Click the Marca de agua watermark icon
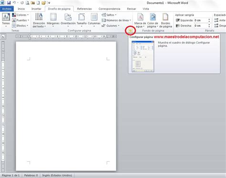Image resolution: width=226 pixels, height=178 pixels. point(140,17)
